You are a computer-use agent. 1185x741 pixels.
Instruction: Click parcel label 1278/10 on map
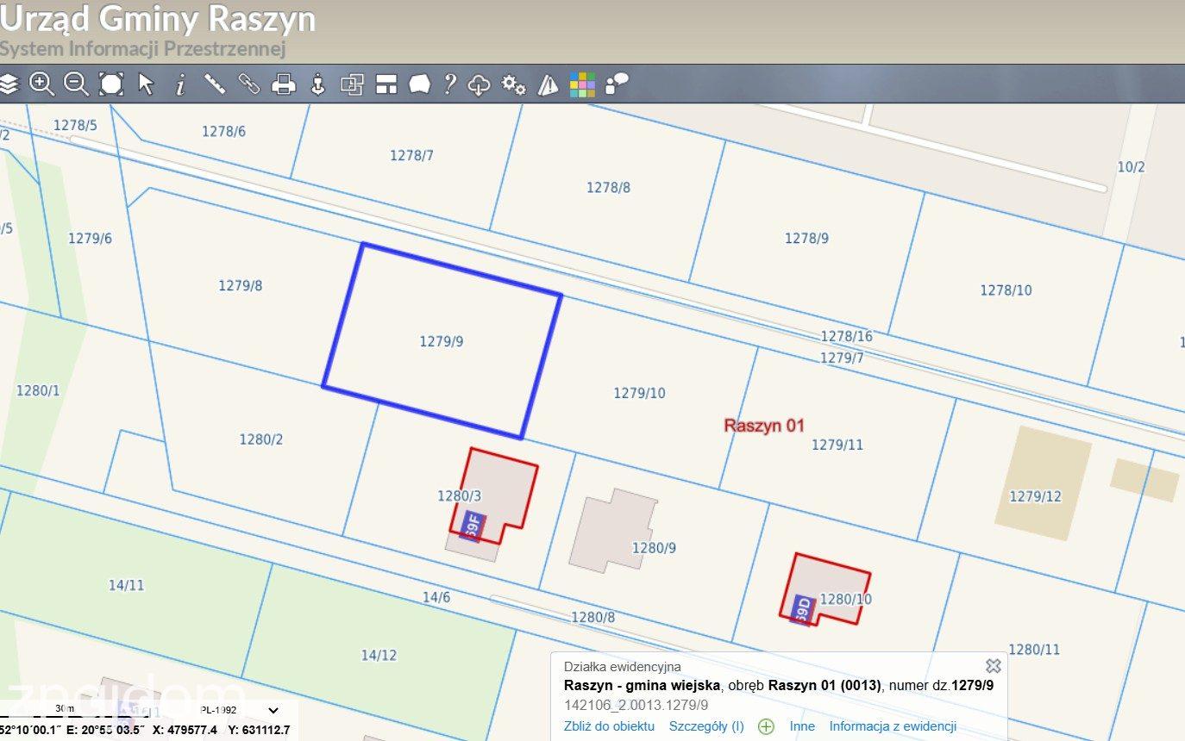pos(1006,290)
